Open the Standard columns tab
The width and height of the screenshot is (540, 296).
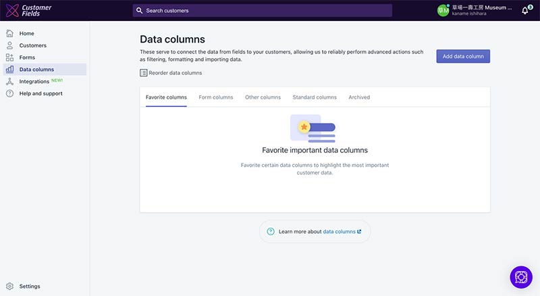coord(315,97)
